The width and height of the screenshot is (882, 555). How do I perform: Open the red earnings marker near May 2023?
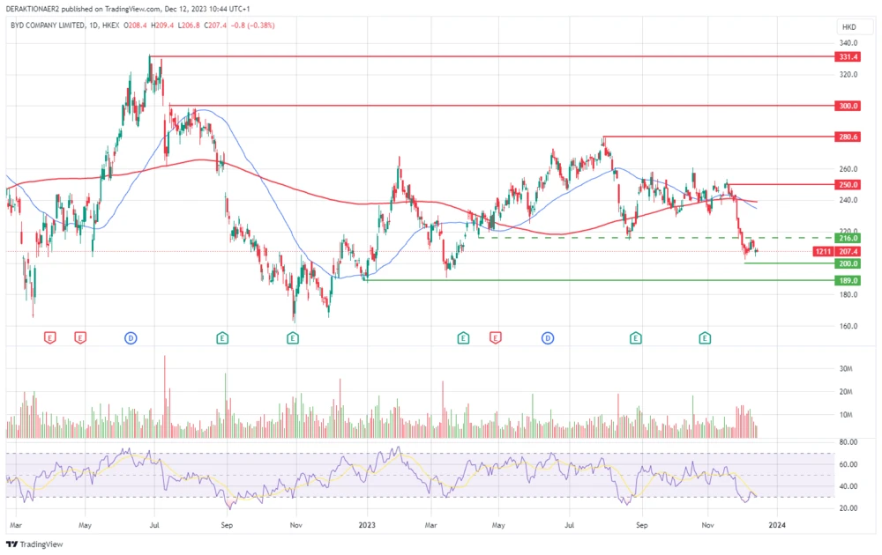click(x=495, y=337)
